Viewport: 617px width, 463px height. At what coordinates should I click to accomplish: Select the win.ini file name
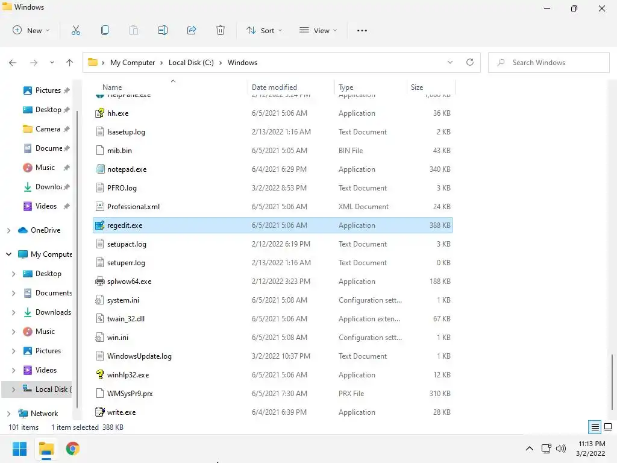click(x=117, y=338)
